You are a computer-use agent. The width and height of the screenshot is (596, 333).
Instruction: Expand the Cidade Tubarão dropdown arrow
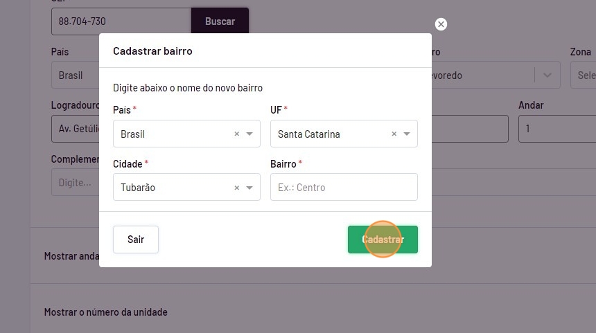click(249, 188)
